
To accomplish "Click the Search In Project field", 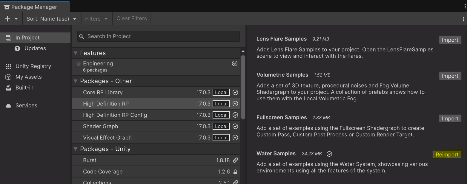I will click(158, 36).
